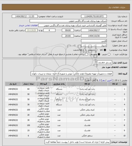132x146 pixels.
Task: Click the بعد pagination link
Action: (103, 80)
